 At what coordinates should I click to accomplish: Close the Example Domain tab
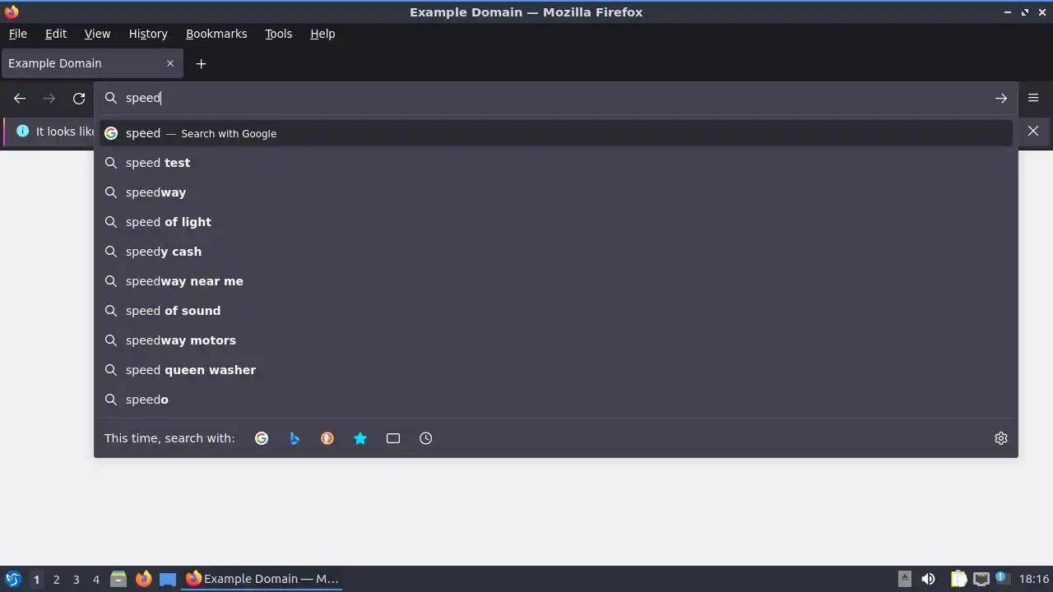[170, 63]
